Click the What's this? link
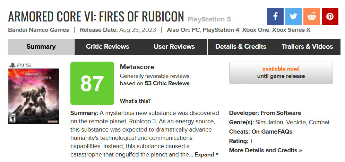The image size is (345, 162). tap(135, 101)
